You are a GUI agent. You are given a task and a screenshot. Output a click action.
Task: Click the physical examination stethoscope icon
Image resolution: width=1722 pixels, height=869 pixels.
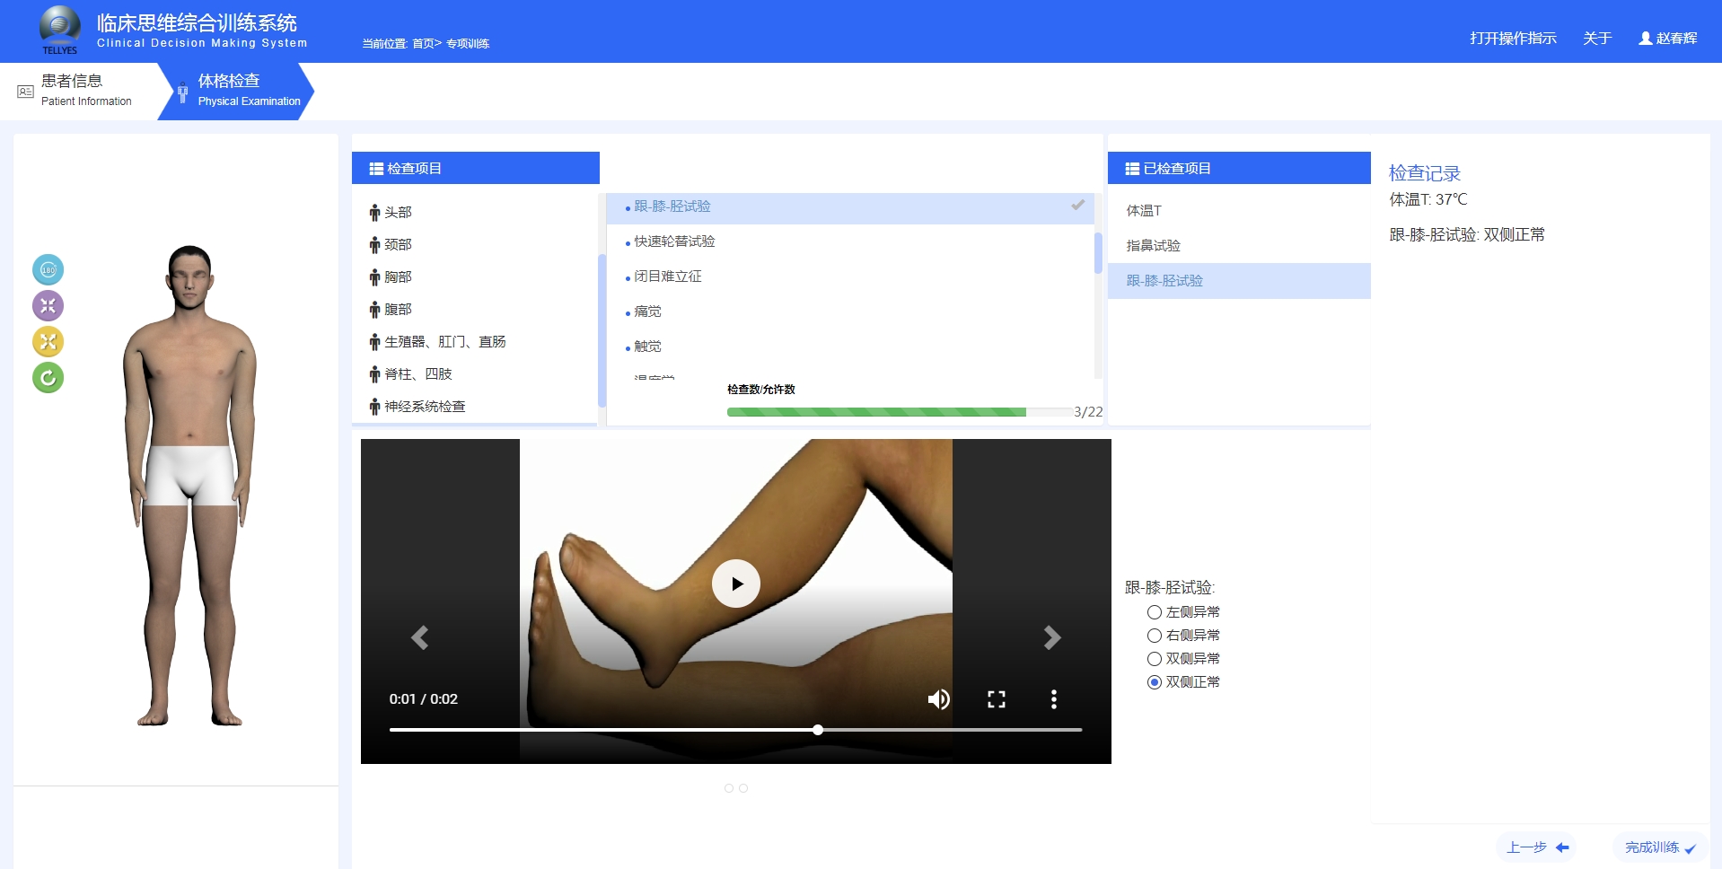click(x=182, y=92)
